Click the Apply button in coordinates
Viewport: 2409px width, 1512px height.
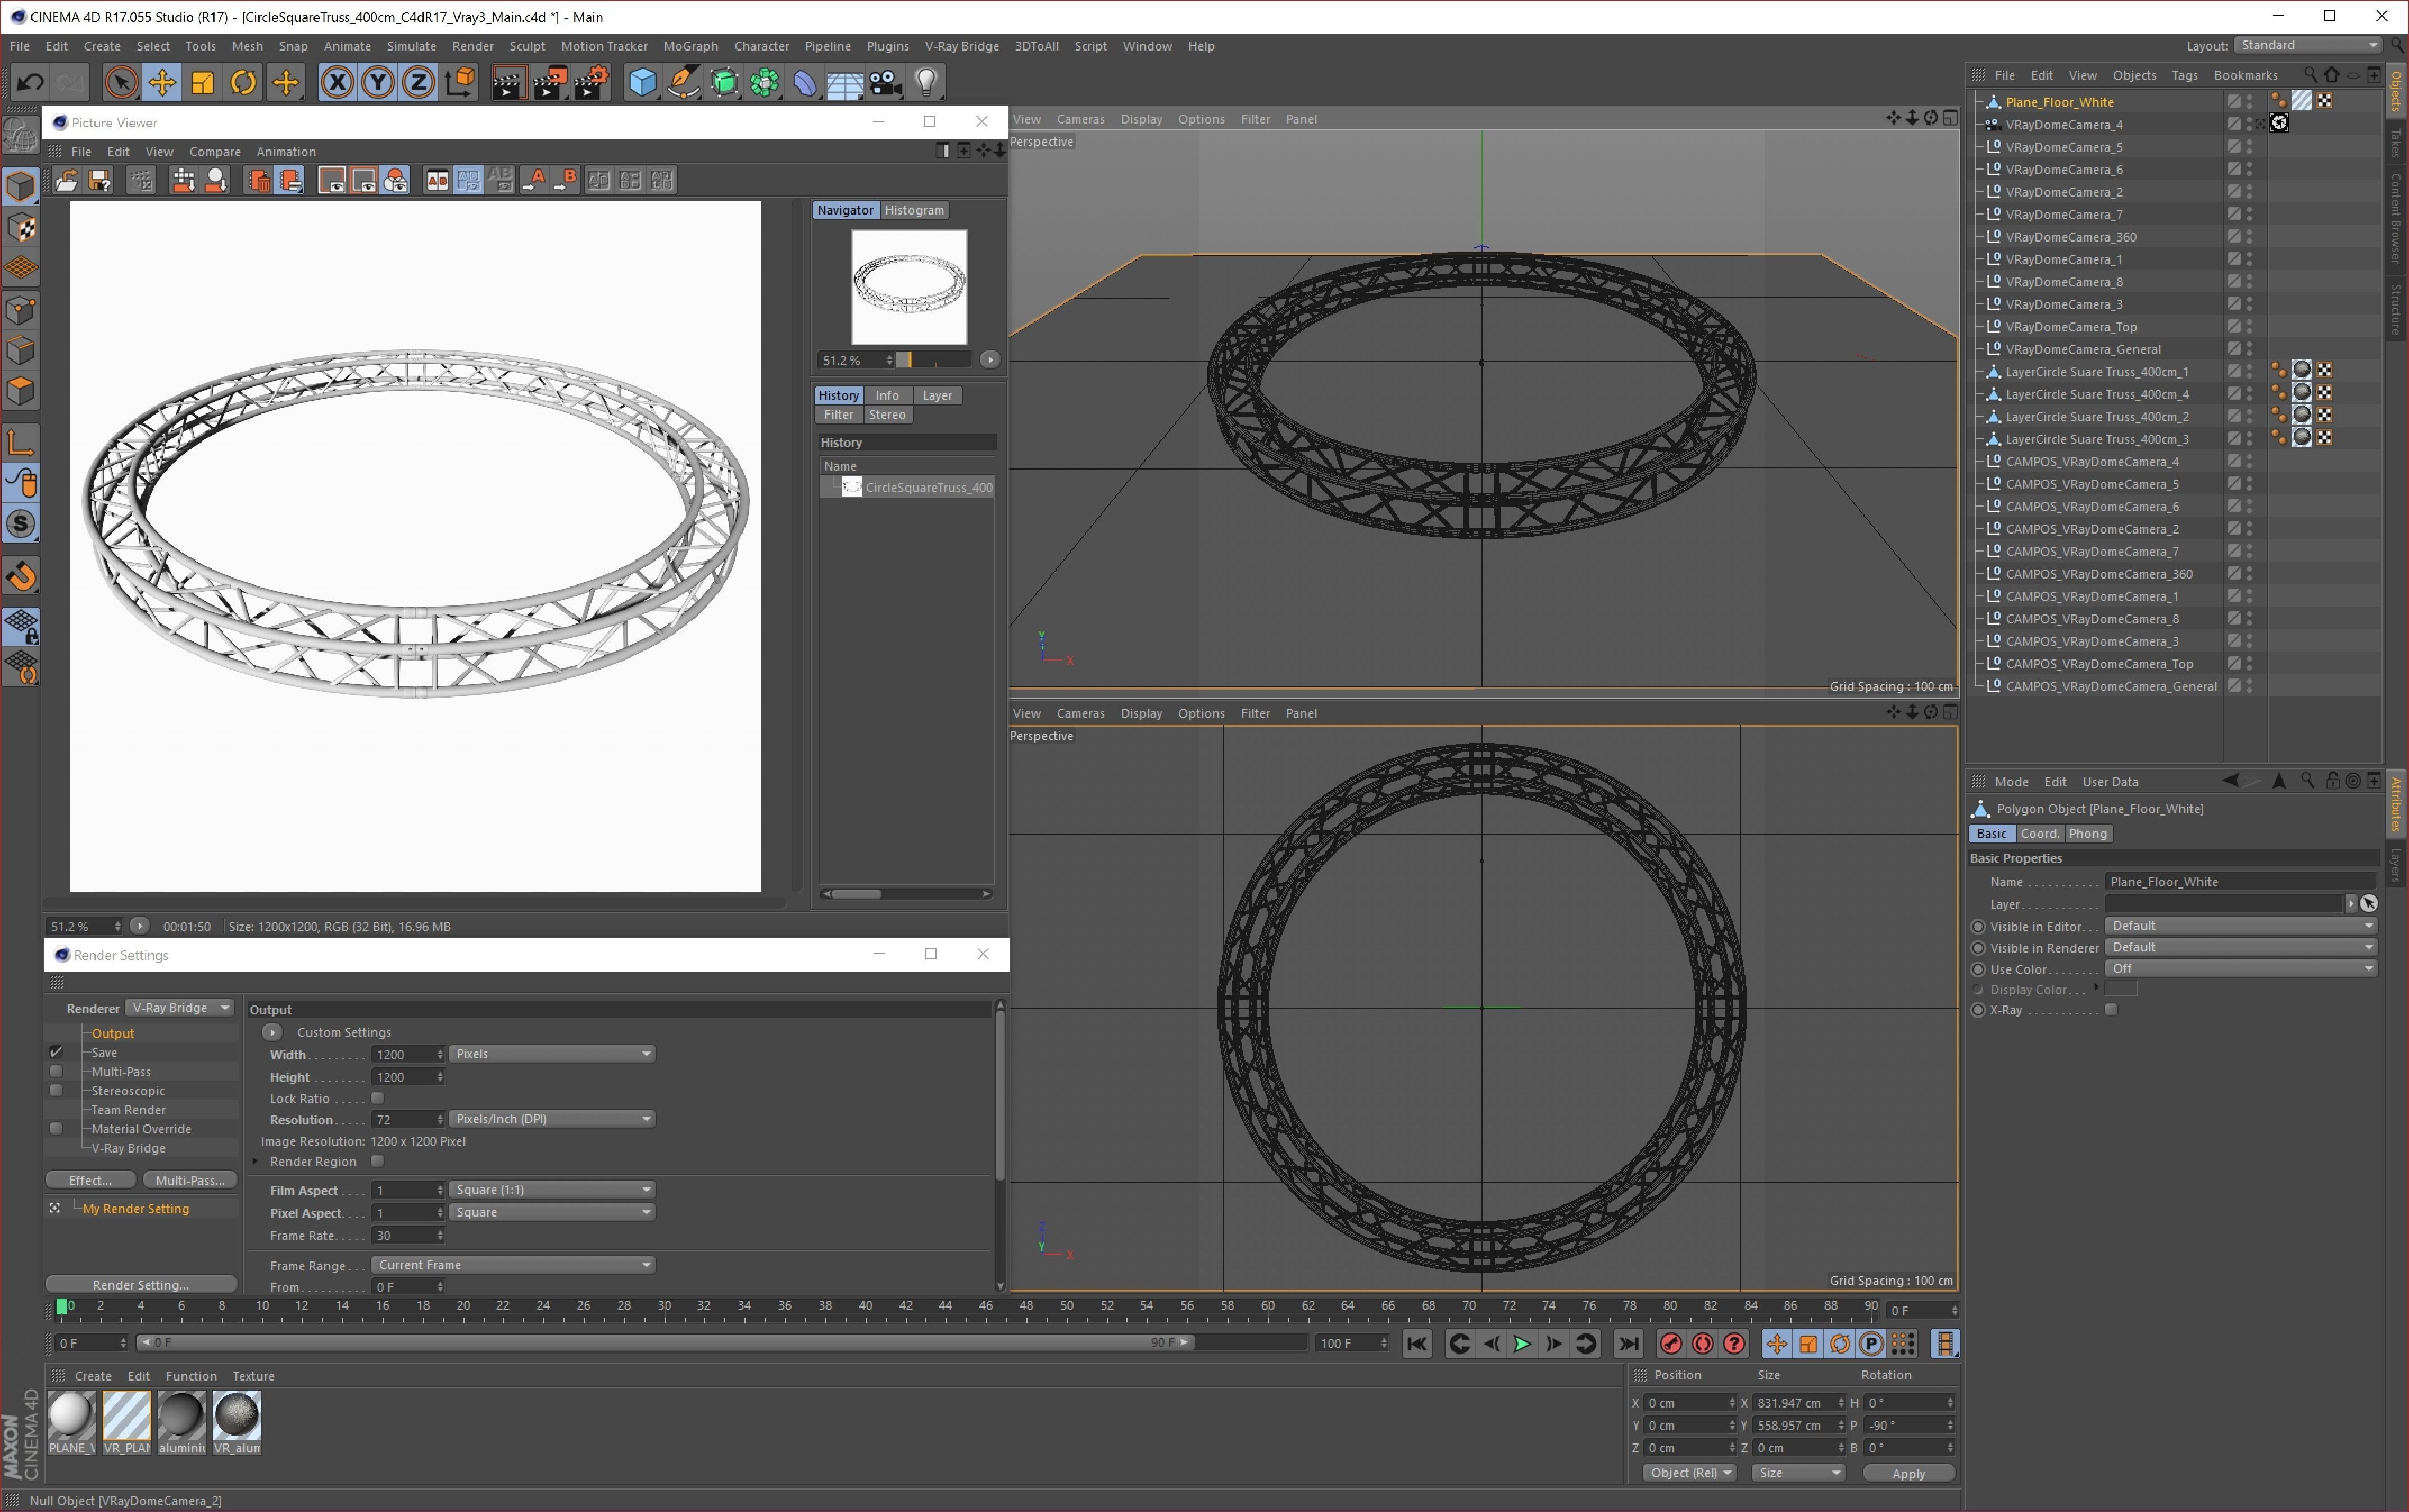click(1908, 1472)
